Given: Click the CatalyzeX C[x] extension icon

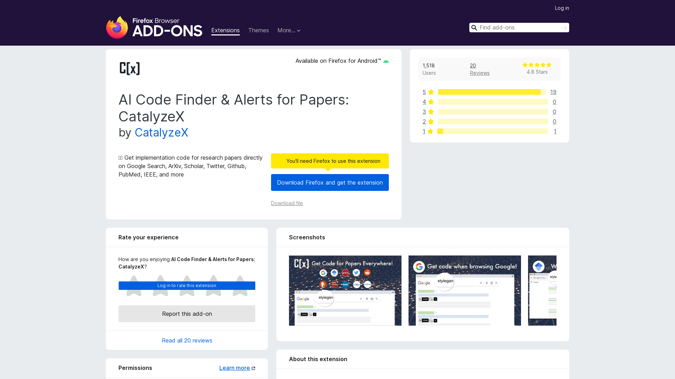Looking at the screenshot, I should point(130,68).
